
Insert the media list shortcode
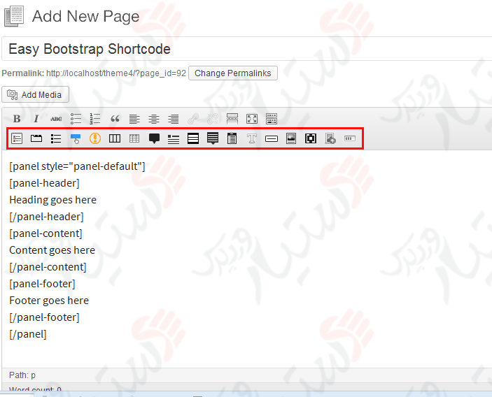point(174,139)
